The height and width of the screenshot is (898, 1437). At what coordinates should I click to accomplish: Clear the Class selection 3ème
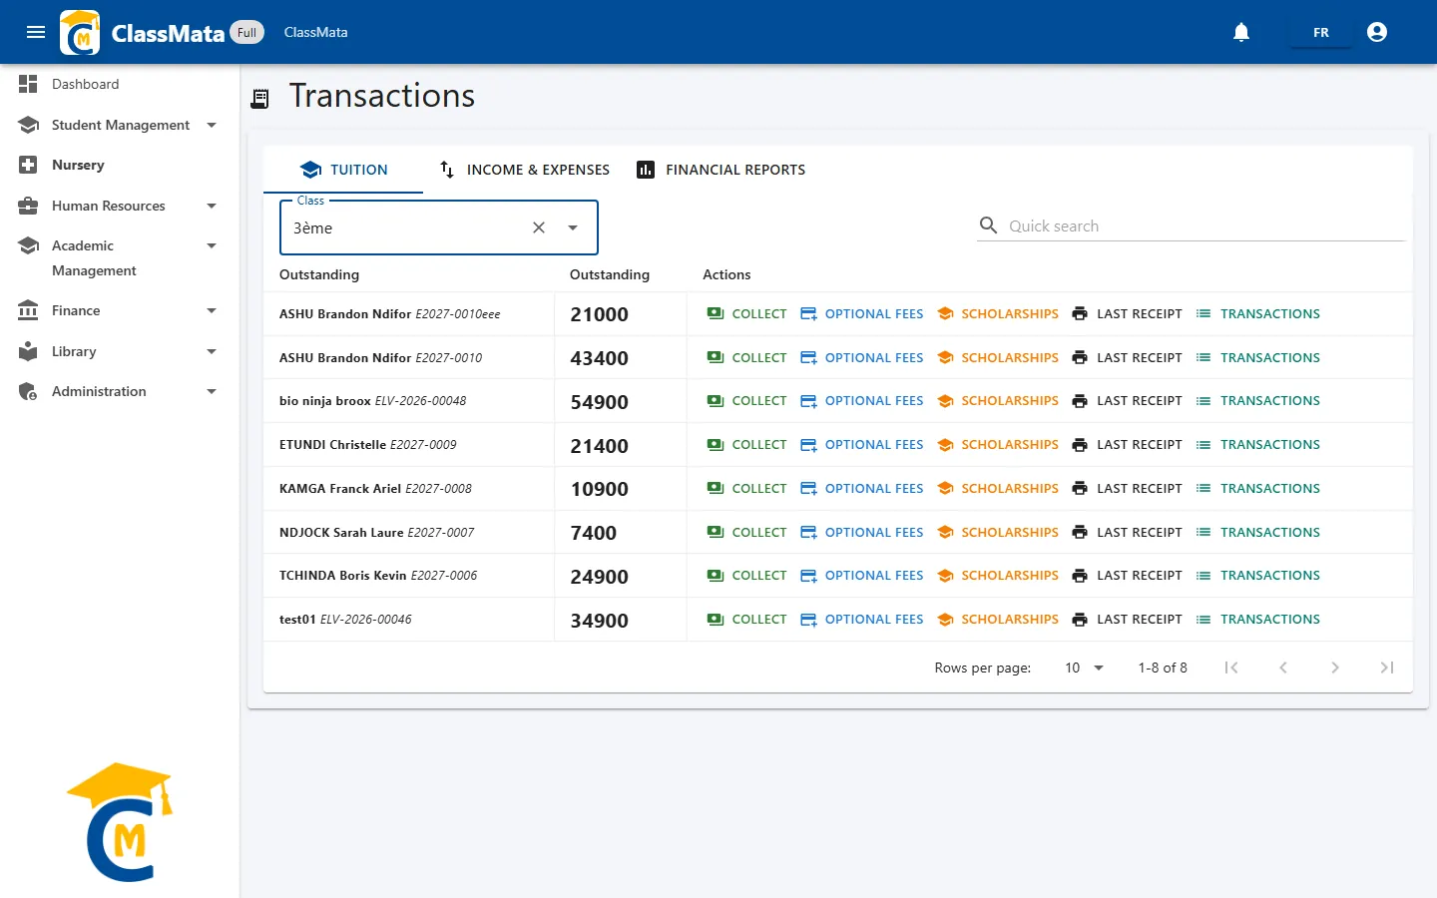(x=539, y=227)
